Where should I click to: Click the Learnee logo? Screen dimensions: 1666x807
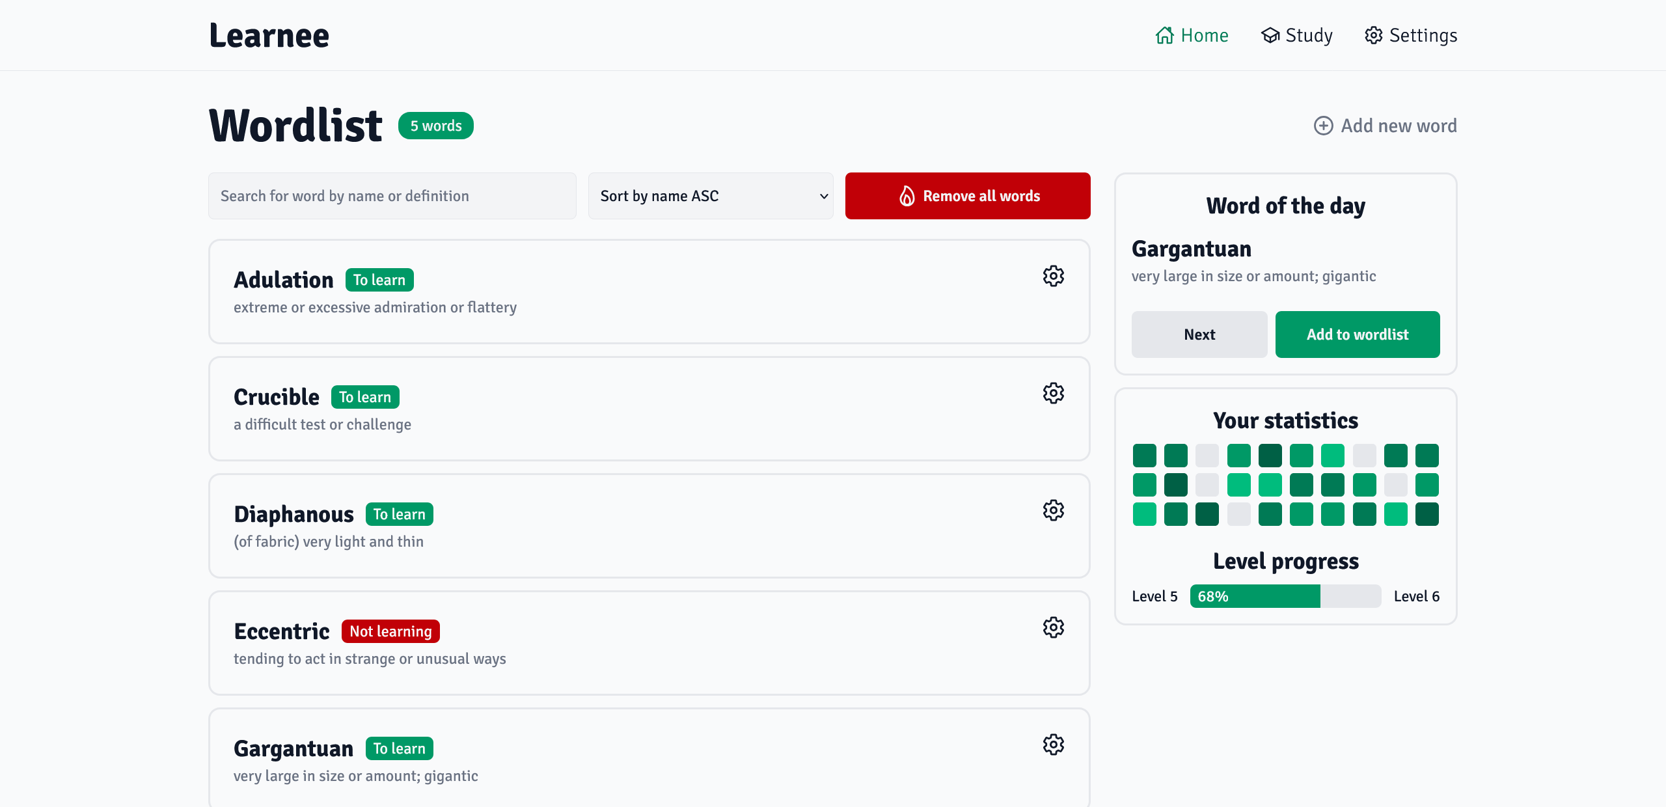[269, 35]
